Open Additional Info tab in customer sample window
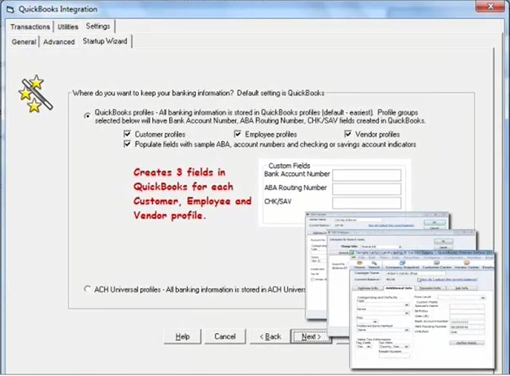This screenshot has width=510, height=376. [399, 288]
